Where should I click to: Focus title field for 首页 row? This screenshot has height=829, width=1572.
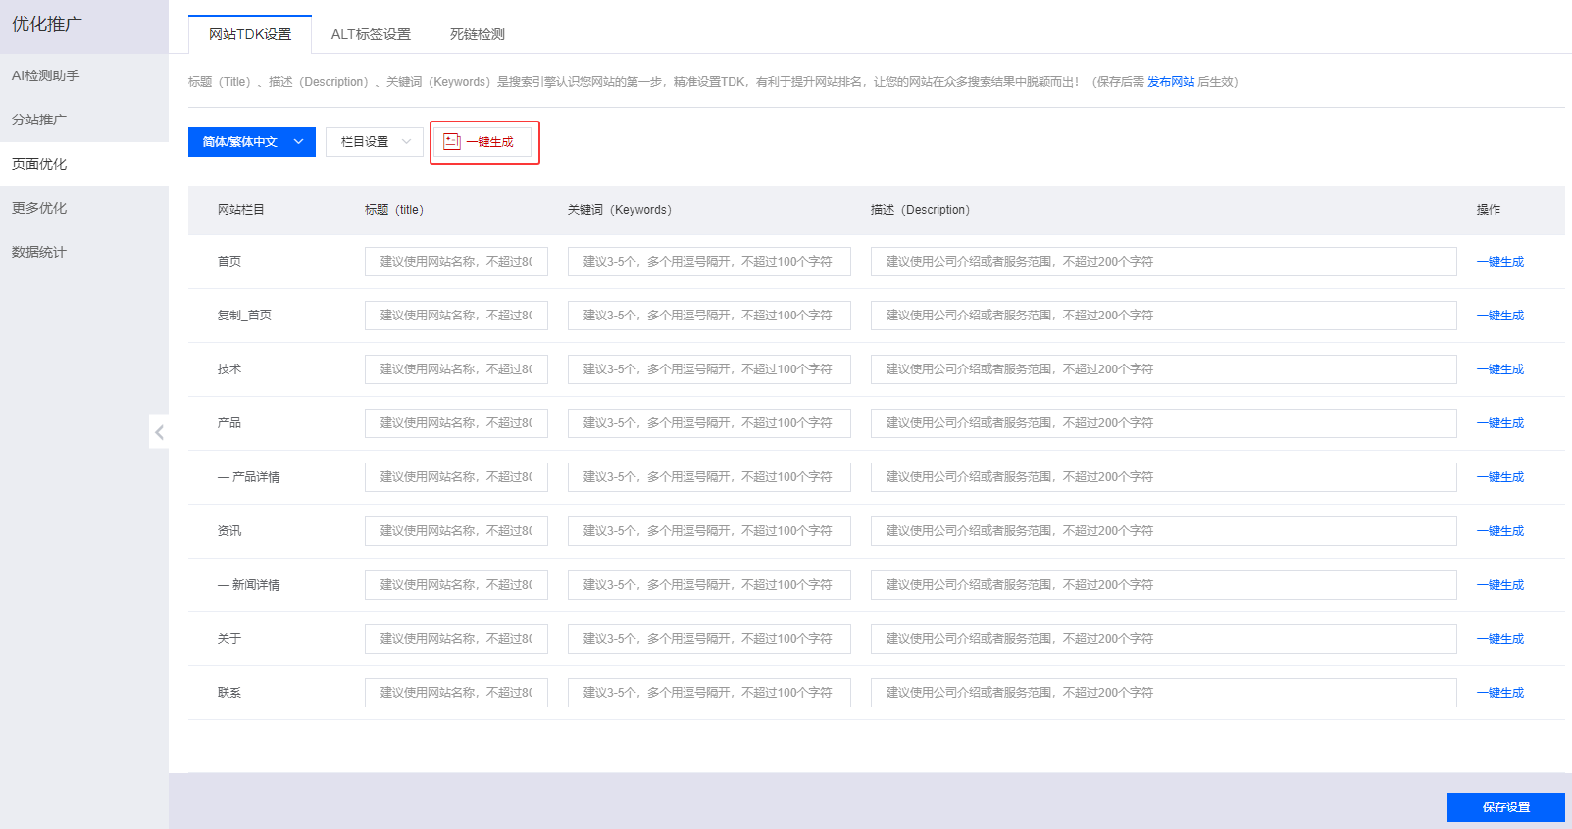456,262
